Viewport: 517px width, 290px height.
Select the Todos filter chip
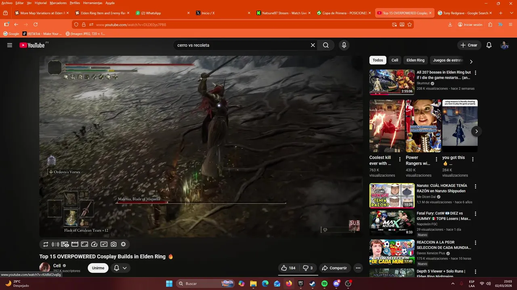click(378, 60)
